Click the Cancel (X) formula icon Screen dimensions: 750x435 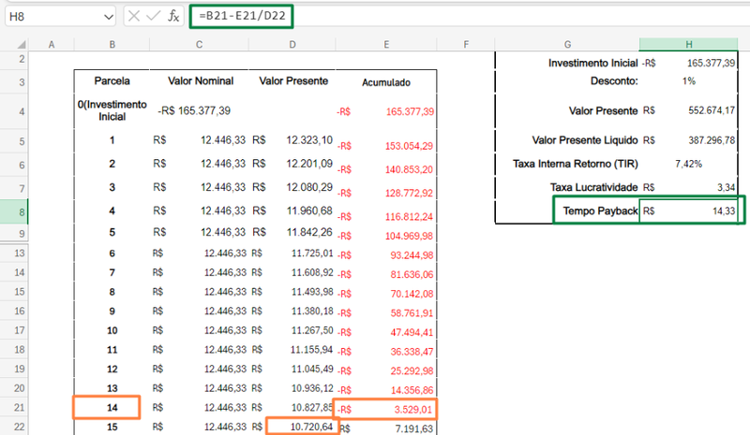coord(134,16)
